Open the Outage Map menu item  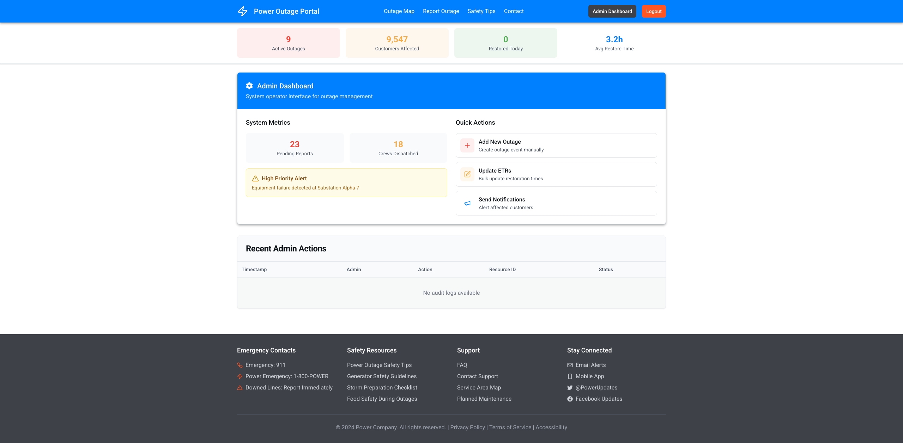(x=399, y=11)
